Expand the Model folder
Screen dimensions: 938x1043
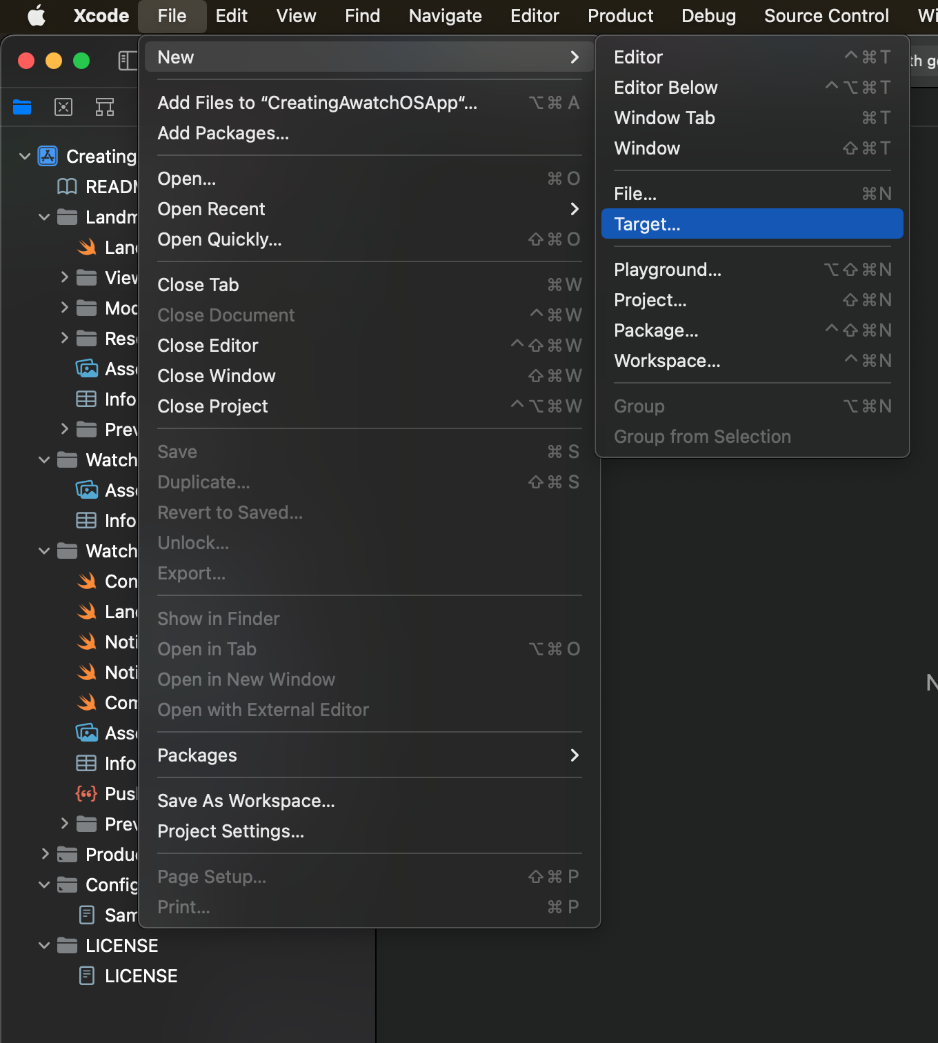click(x=64, y=308)
